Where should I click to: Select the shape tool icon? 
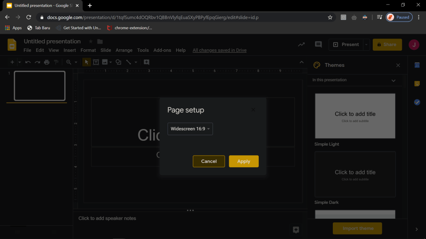pyautogui.click(x=119, y=62)
